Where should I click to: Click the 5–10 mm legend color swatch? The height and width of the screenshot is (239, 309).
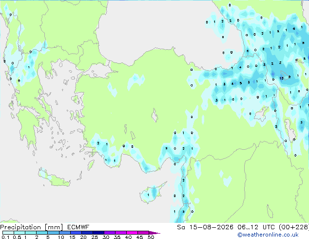tap(53, 233)
